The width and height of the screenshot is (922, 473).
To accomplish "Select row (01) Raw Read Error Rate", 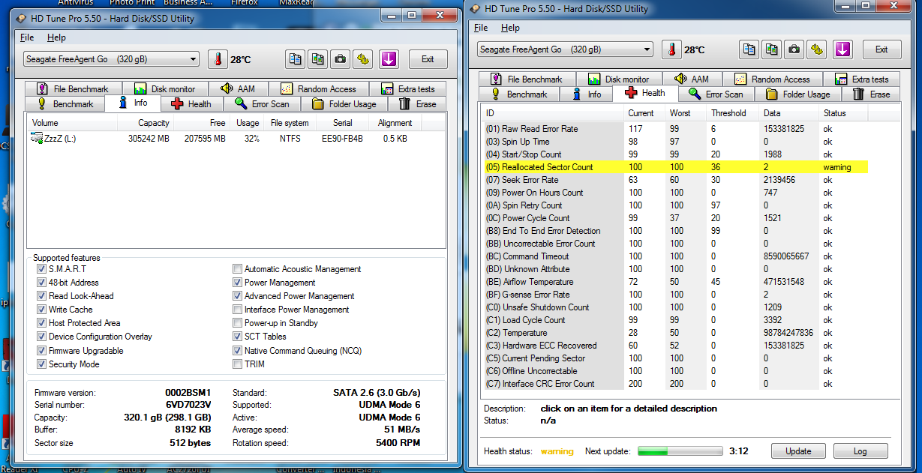I will click(675, 129).
